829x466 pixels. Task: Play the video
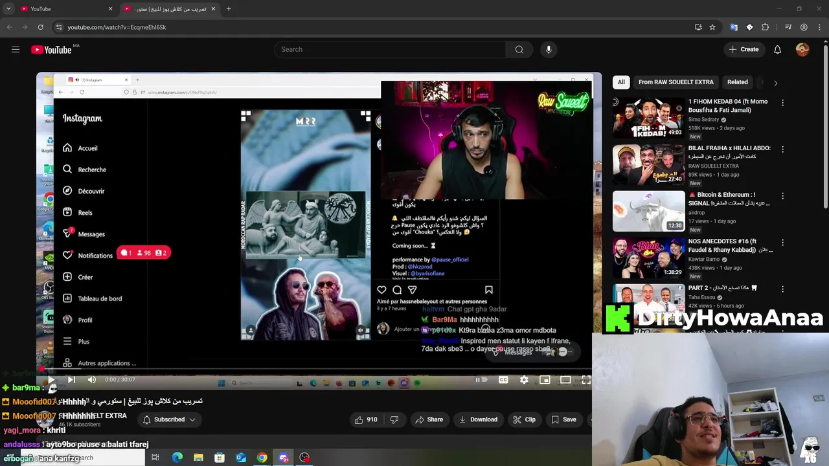click(51, 380)
